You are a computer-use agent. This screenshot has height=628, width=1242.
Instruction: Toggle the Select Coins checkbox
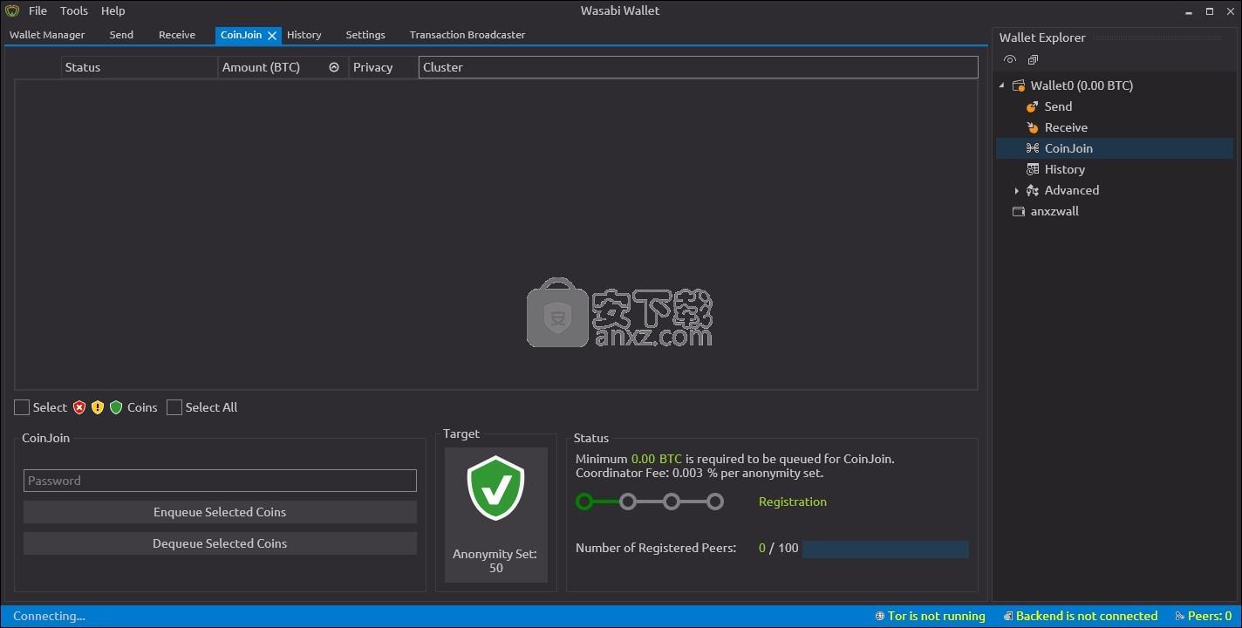pos(22,407)
